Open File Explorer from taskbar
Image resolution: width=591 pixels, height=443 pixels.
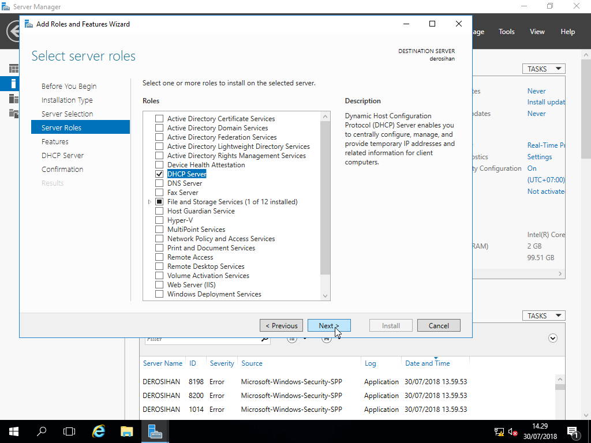(126, 431)
